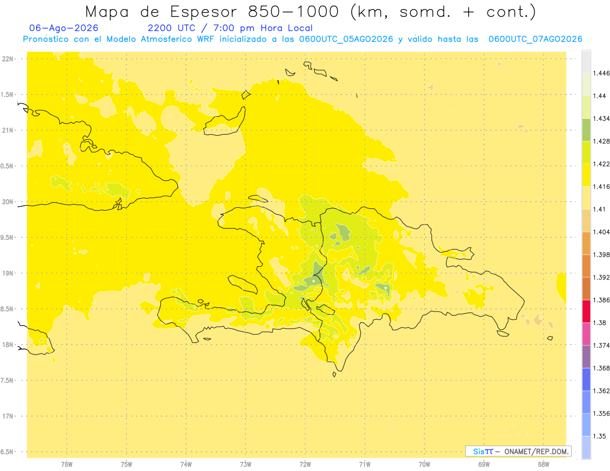
Task: Click the 17N latitude label
Action: click(x=9, y=416)
